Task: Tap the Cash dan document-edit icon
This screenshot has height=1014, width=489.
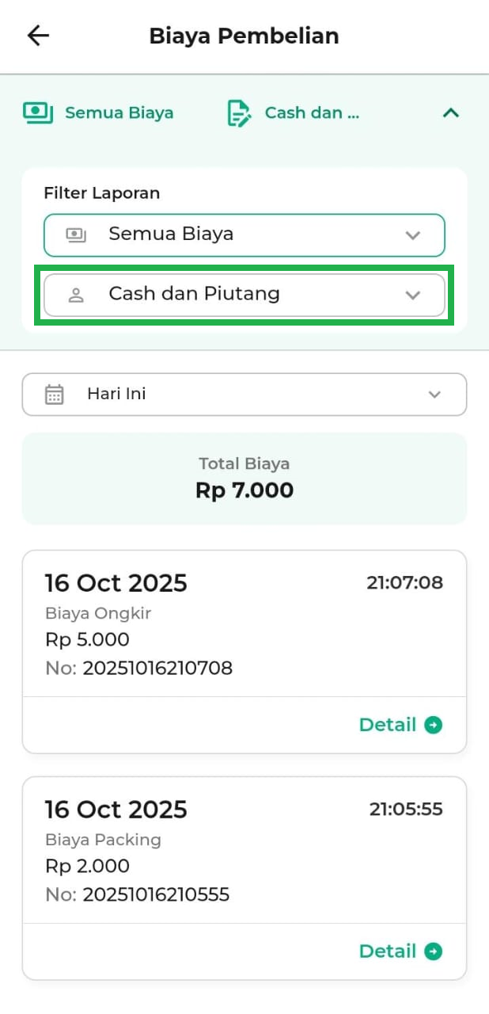Action: click(x=240, y=112)
